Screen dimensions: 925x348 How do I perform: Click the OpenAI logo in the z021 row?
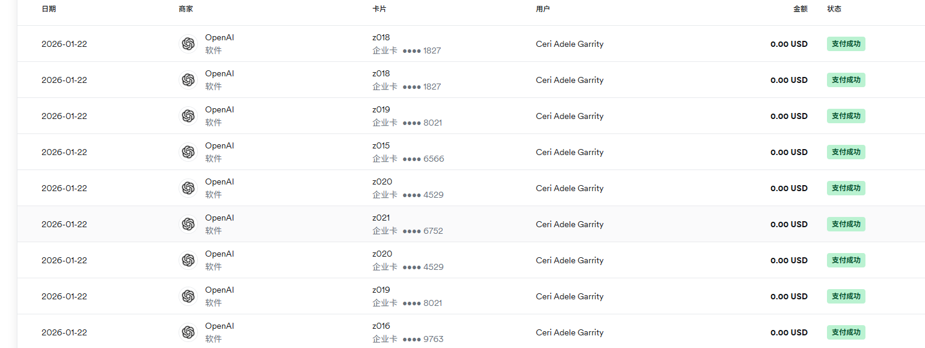188,224
